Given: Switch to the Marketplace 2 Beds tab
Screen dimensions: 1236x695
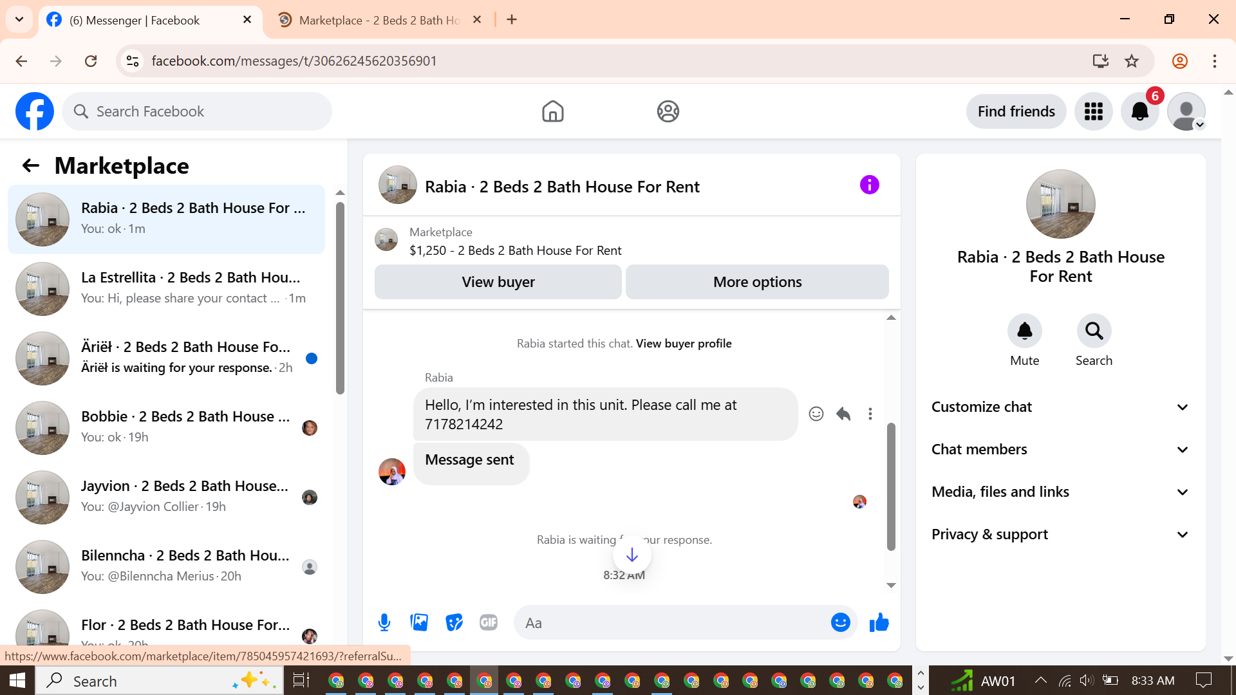Looking at the screenshot, I should [x=380, y=21].
